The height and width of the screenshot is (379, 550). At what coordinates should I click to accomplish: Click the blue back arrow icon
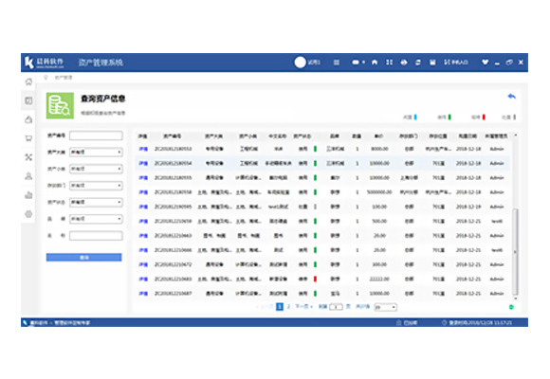coord(511,97)
